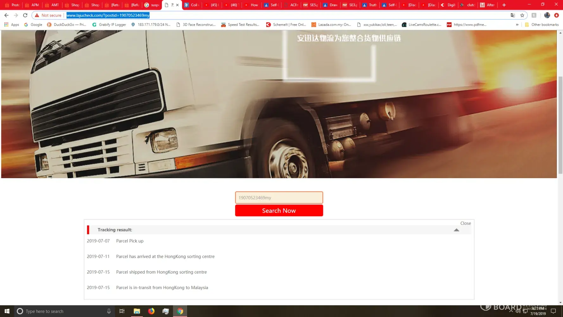The height and width of the screenshot is (317, 563).
Task: Open the Chrome profile avatar
Action: tap(547, 15)
